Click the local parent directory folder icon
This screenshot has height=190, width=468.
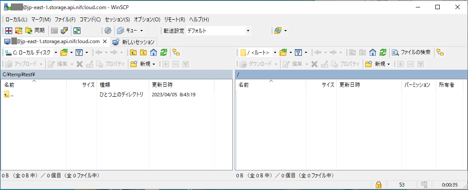pos(133,53)
